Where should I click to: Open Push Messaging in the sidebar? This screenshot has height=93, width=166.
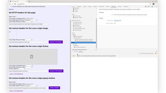tap(78, 30)
